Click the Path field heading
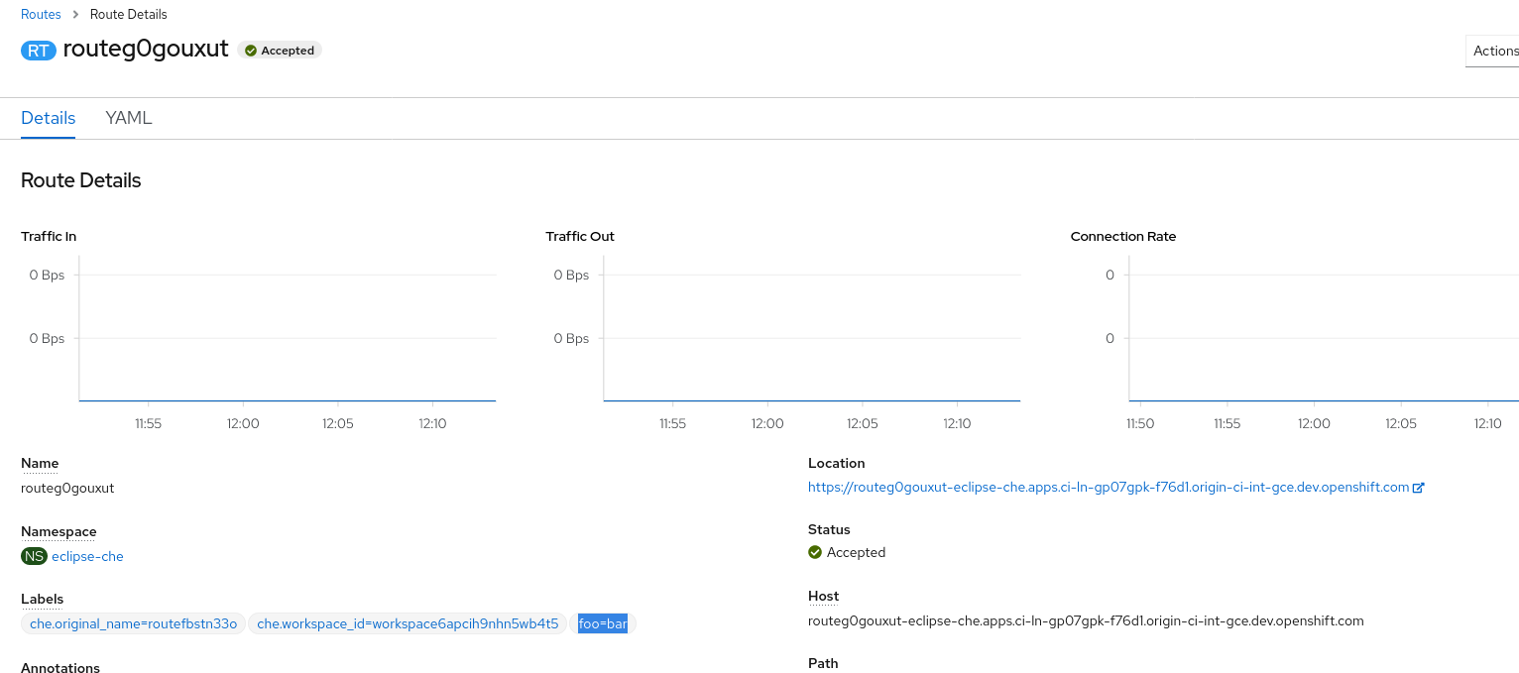The width and height of the screenshot is (1519, 673). pos(823,663)
